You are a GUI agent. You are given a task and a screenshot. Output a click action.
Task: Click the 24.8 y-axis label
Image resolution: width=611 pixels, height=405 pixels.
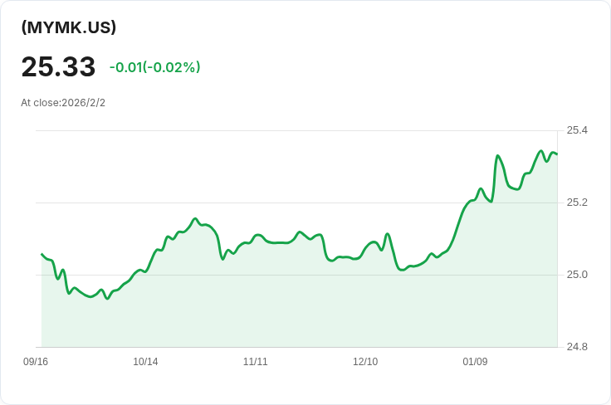577,347
